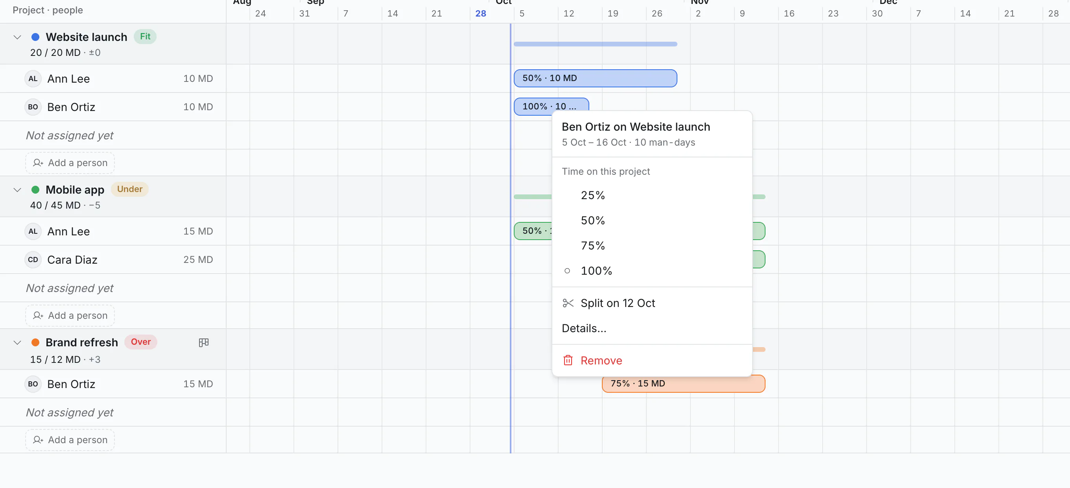Image resolution: width=1070 pixels, height=488 pixels.
Task: Add a person to Mobile app
Action: tap(70, 316)
